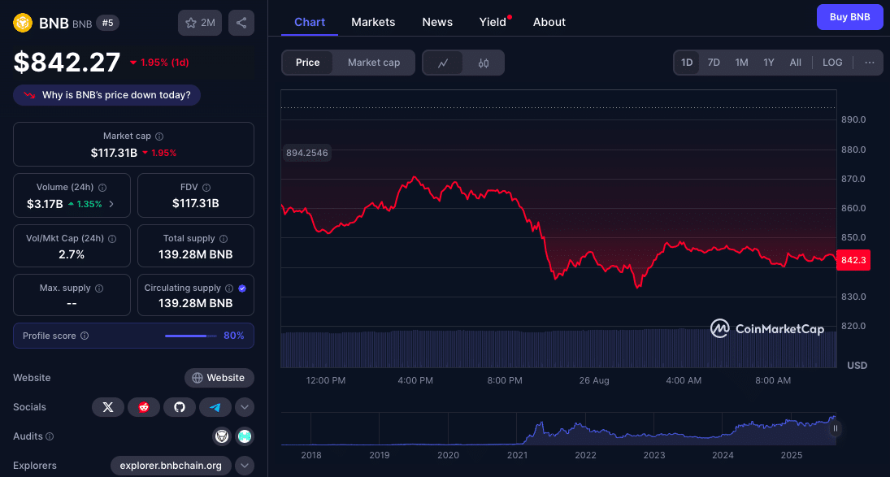Open BNB X (Twitter) social link
Viewport: 890px width, 477px height.
pyautogui.click(x=108, y=406)
